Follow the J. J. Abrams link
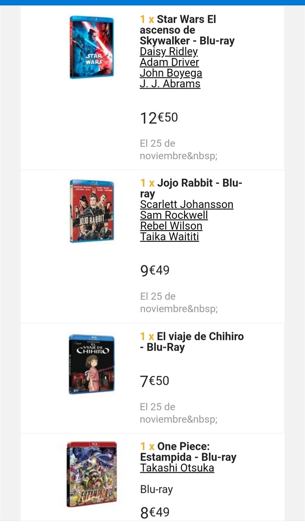This screenshot has height=532, width=305. (x=170, y=84)
